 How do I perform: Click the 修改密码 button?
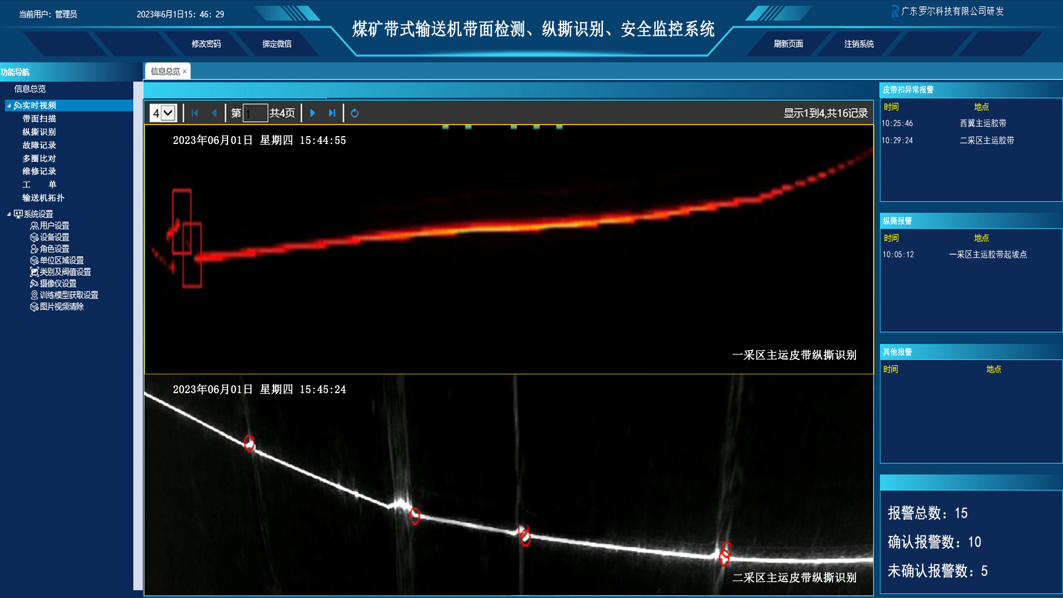pos(206,44)
